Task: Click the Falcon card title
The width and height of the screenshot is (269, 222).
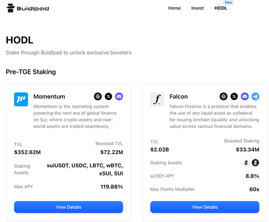Action: point(179,97)
